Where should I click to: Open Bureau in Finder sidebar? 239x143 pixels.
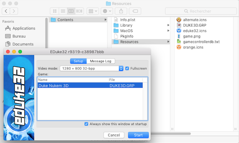[15, 36]
